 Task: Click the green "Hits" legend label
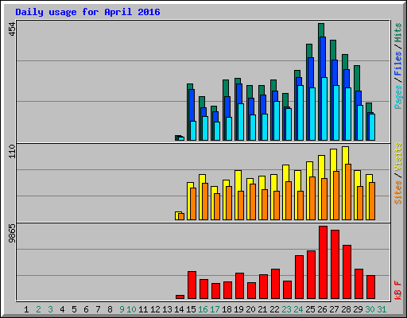pos(397,33)
